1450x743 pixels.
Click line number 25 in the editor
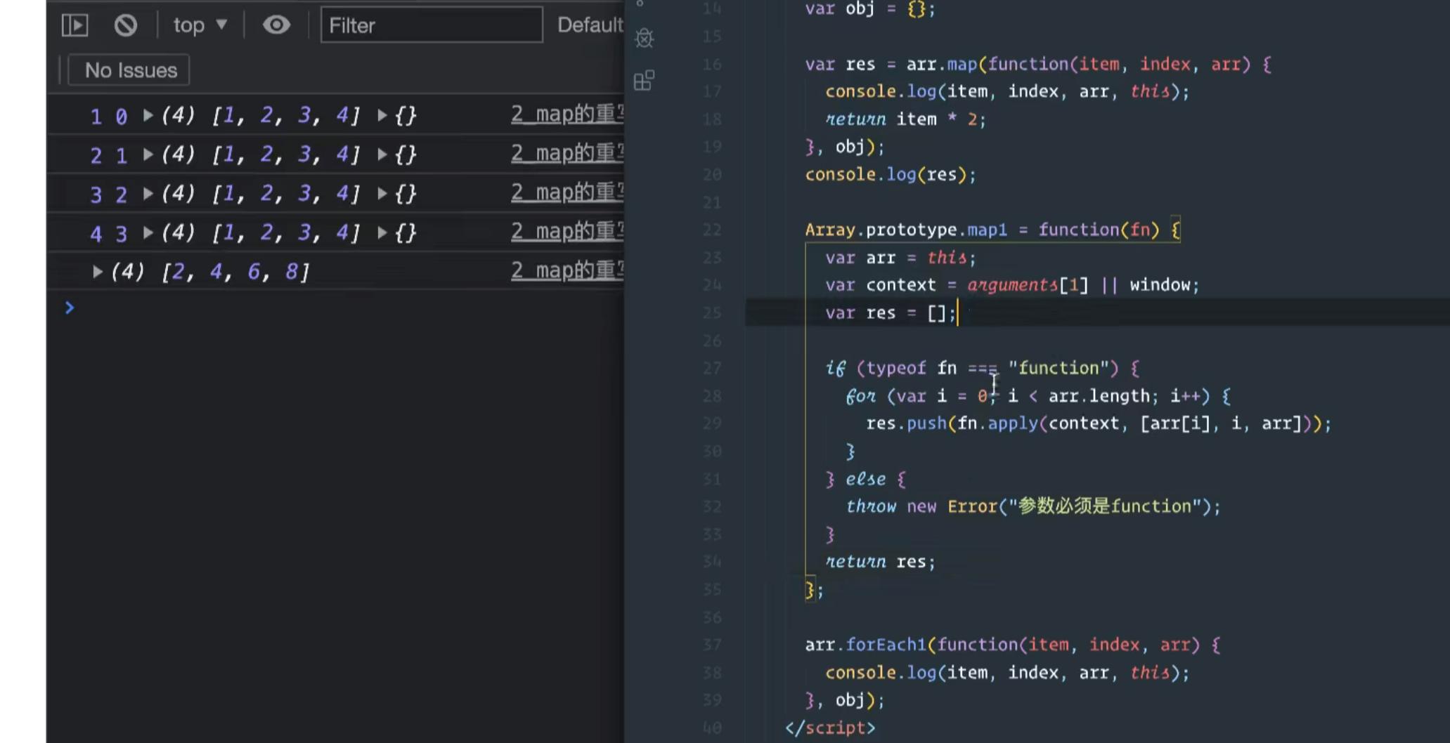pos(712,313)
